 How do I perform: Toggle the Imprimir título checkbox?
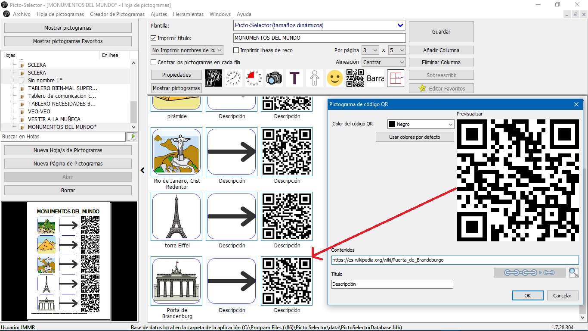(x=154, y=38)
